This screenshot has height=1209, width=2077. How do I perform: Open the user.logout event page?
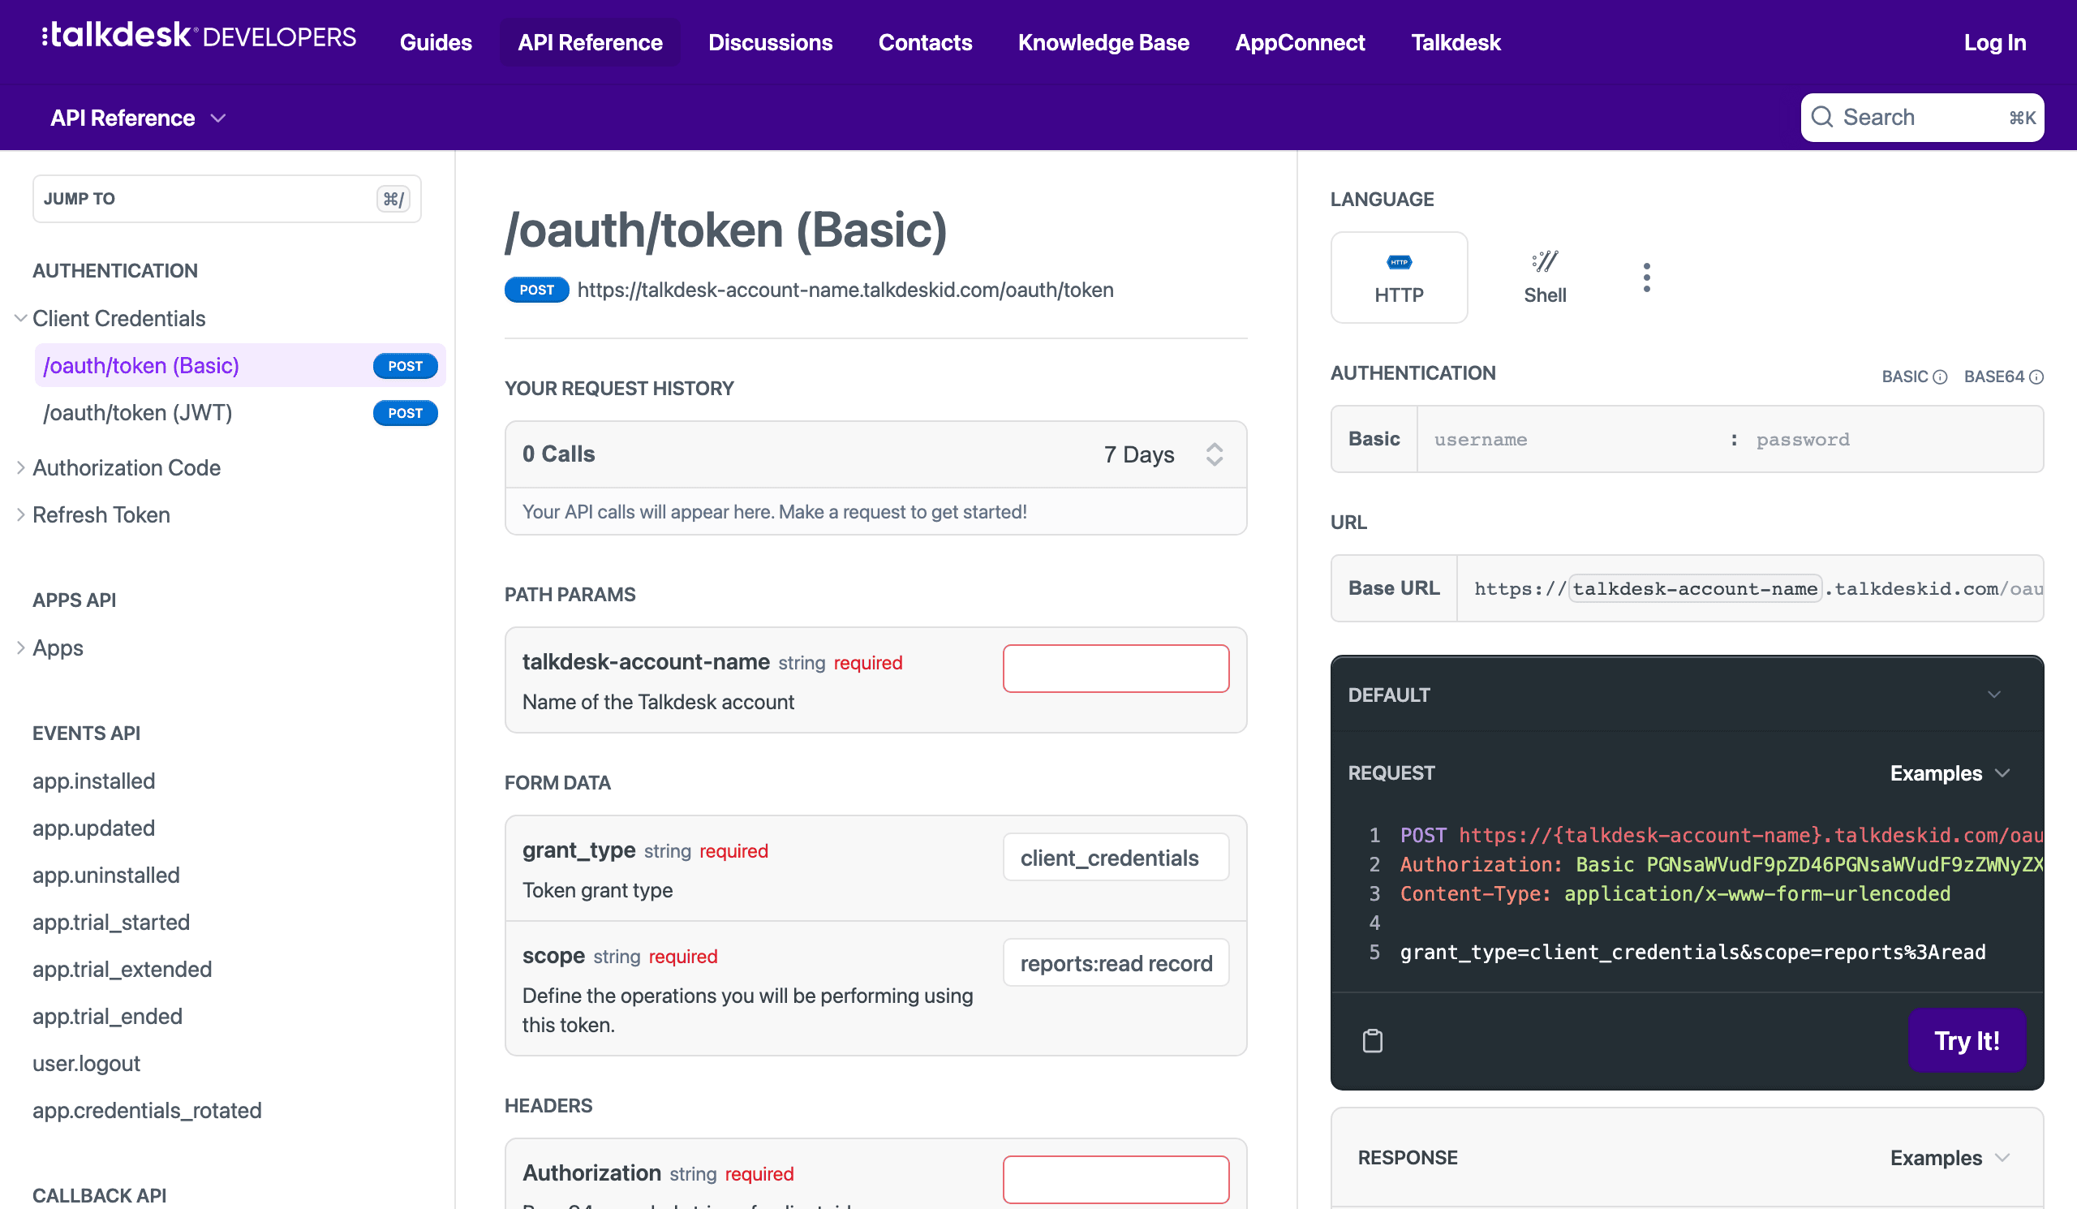pos(87,1063)
